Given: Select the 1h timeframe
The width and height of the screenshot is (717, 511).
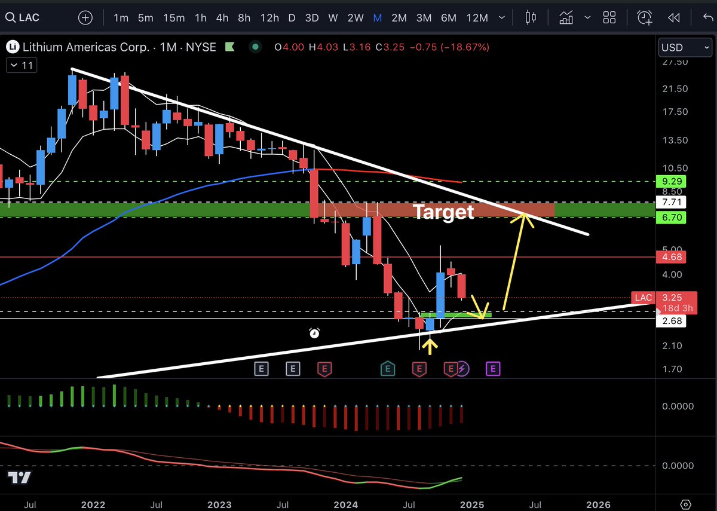Looking at the screenshot, I should point(201,18).
